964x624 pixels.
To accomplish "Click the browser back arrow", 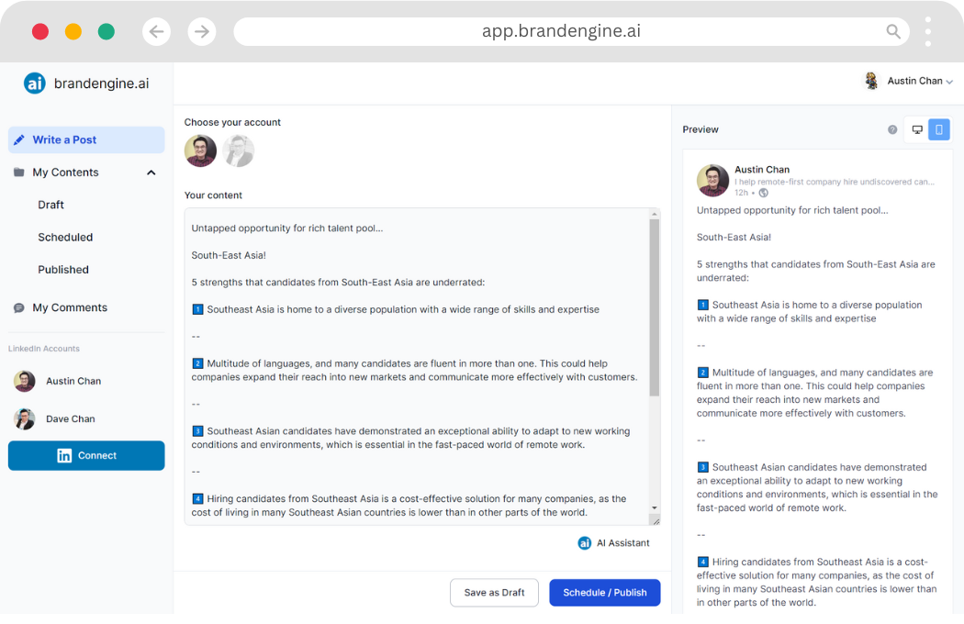I will click(156, 32).
